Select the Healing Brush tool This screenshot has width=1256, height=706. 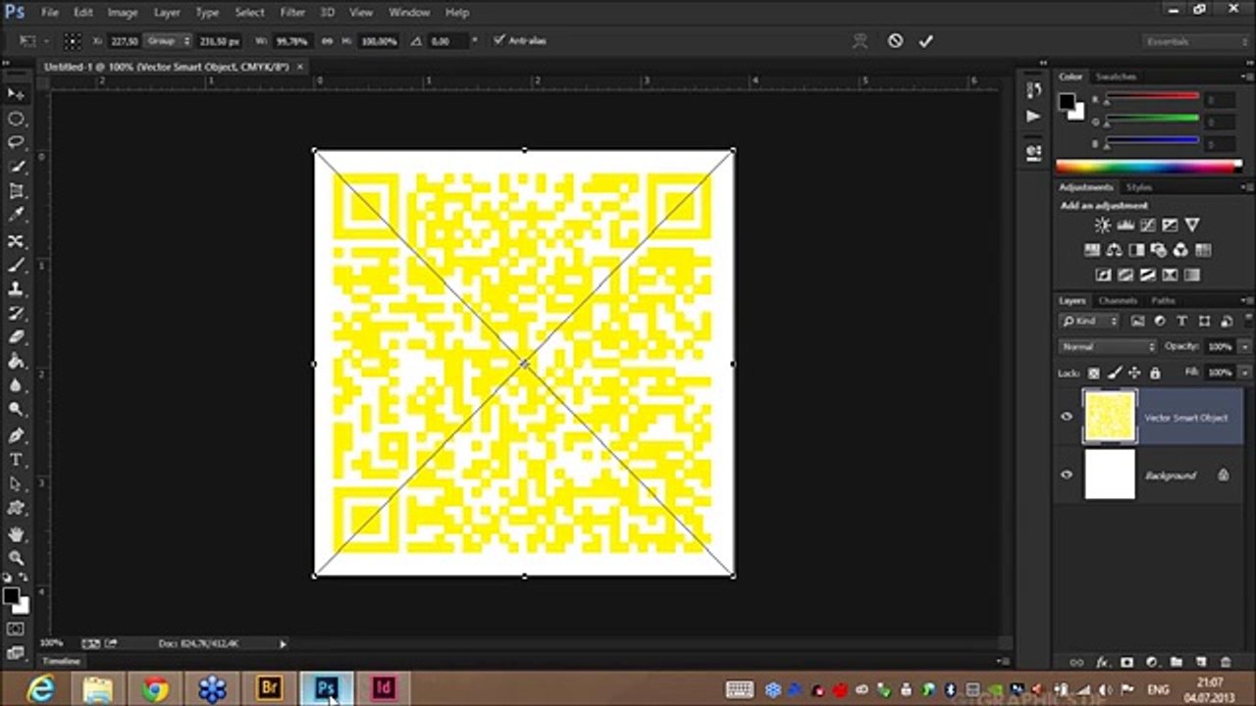click(x=16, y=241)
